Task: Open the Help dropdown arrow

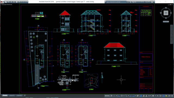Action: [154, 2]
